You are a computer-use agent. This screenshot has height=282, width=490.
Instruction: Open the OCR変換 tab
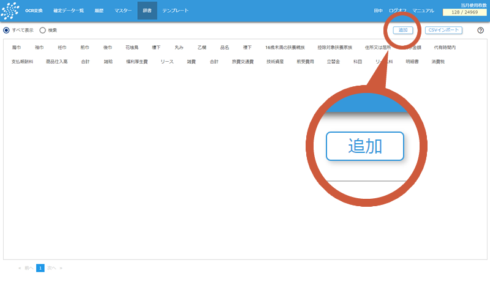pos(34,11)
